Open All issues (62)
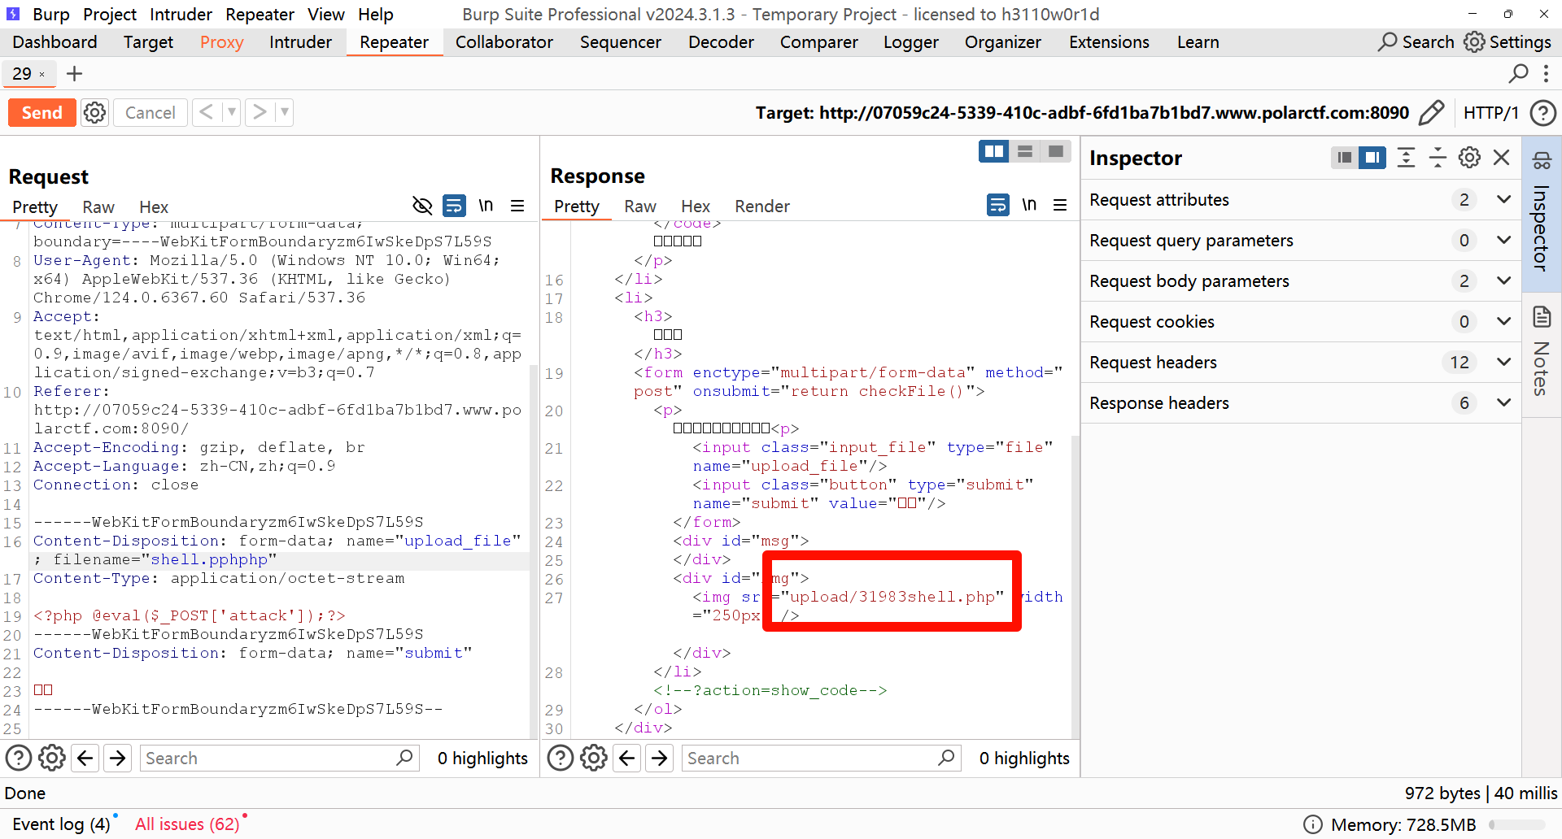 [187, 824]
